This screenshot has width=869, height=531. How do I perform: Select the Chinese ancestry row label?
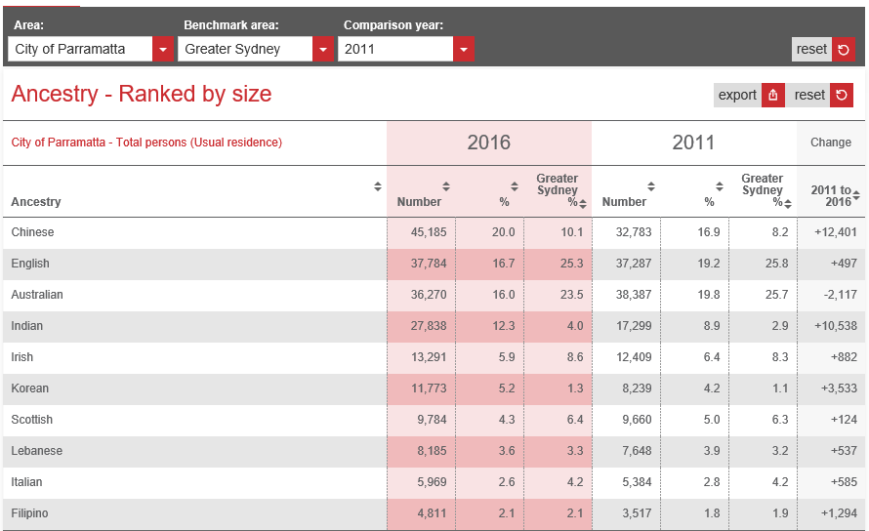[x=32, y=232]
